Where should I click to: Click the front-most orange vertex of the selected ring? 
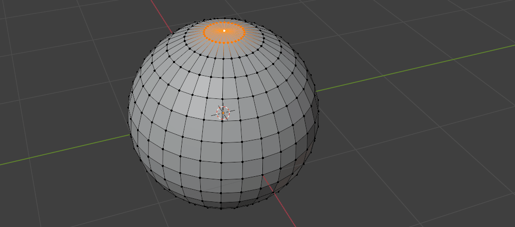(x=223, y=42)
